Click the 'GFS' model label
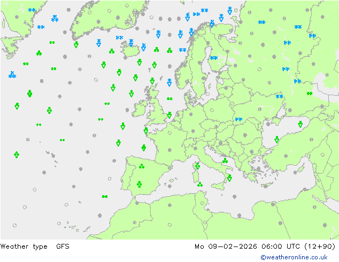This screenshot has width=339, height=262. 63,246
